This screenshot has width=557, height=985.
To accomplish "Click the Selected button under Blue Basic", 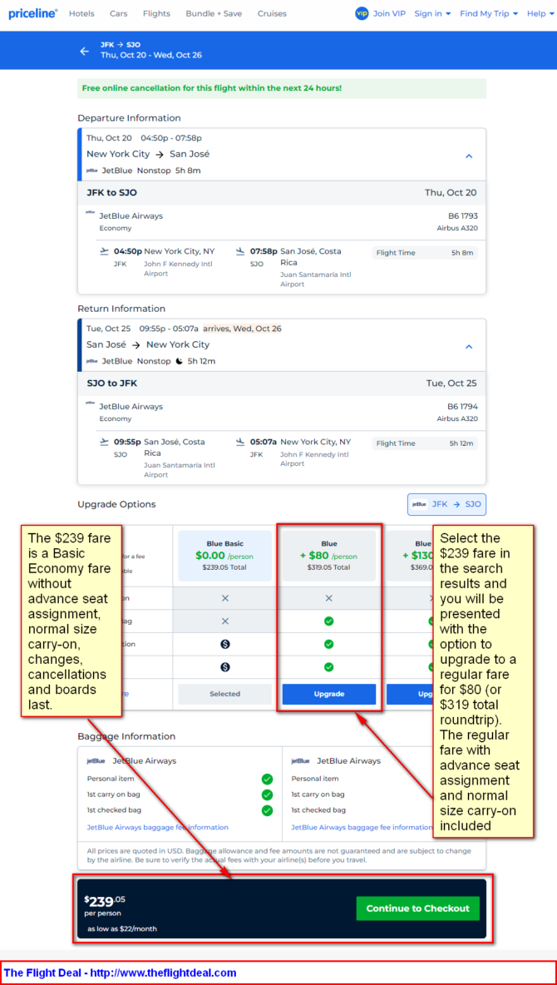I will click(x=224, y=694).
